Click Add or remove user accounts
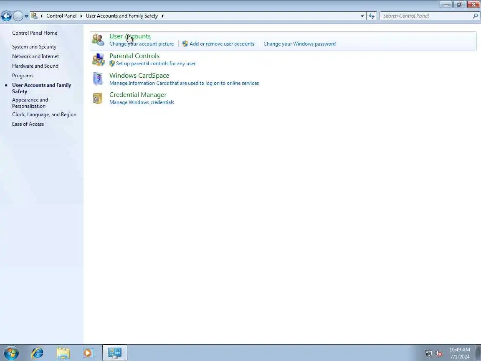This screenshot has height=361, width=481. tap(222, 44)
